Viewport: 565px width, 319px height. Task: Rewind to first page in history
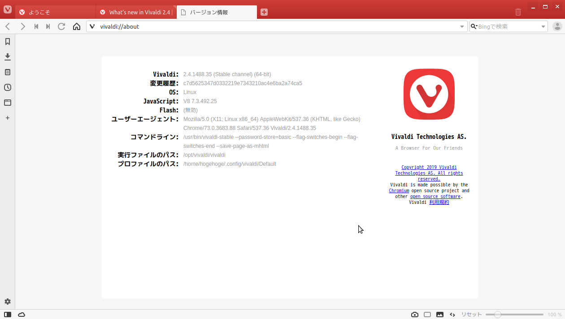click(x=36, y=26)
